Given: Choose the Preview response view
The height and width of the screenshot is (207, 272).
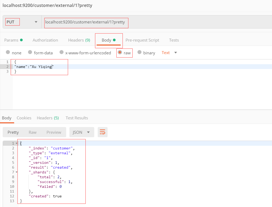Looking at the screenshot, I should (54, 132).
